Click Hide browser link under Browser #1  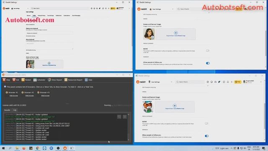[14, 96]
